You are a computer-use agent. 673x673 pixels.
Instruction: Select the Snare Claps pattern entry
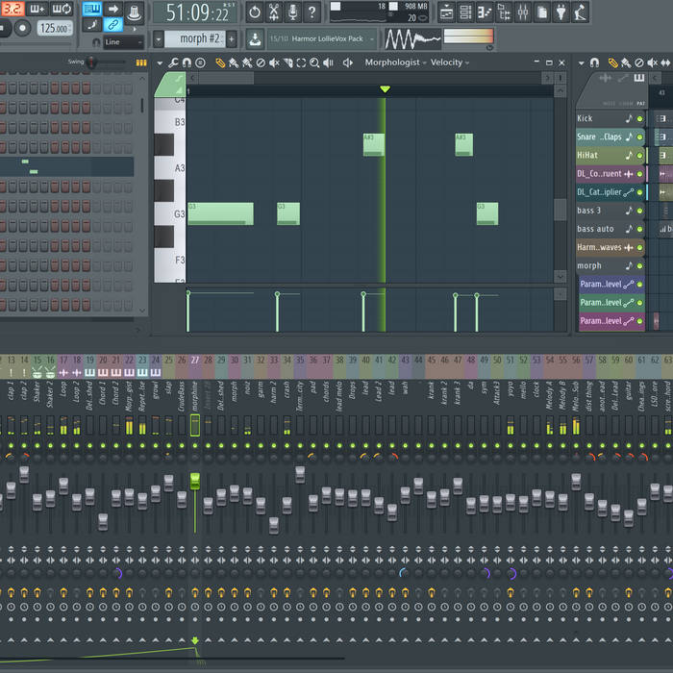599,137
